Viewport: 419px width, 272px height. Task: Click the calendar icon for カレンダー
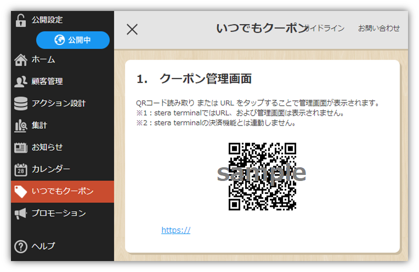(x=21, y=169)
